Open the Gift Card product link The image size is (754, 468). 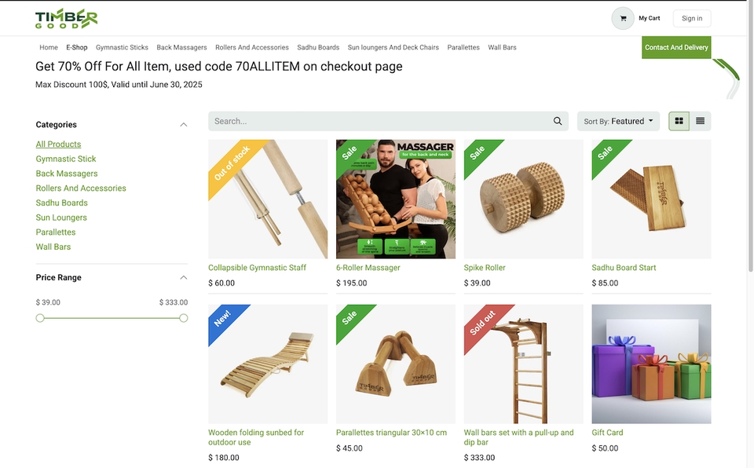607,433
